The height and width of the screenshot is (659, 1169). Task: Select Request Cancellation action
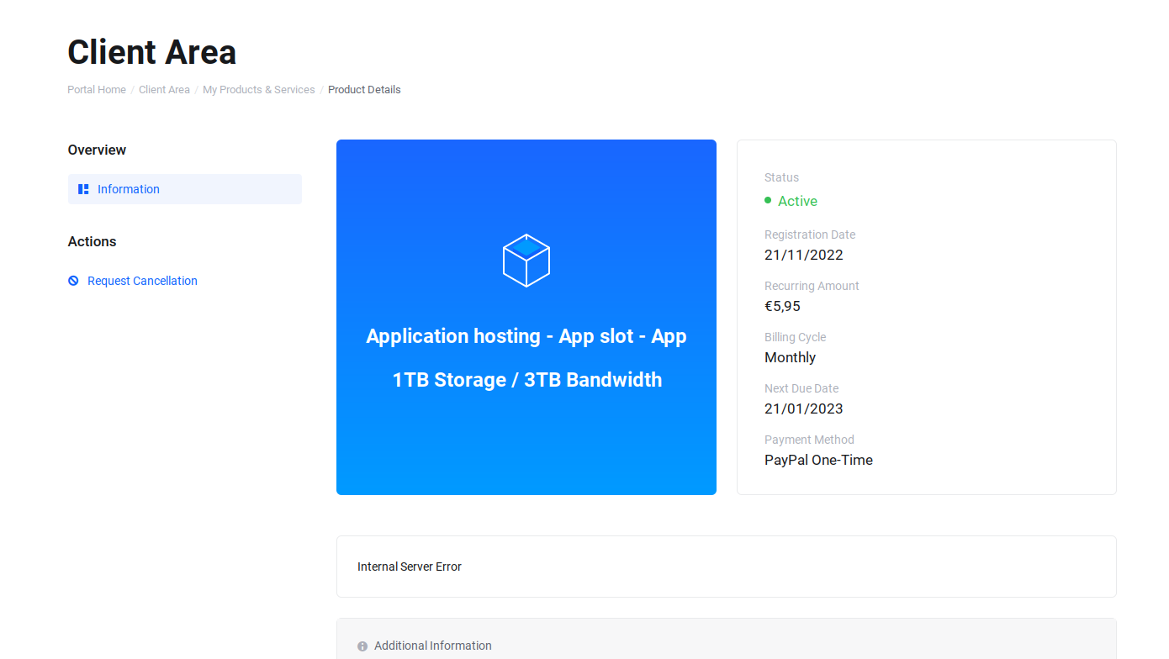tap(142, 281)
